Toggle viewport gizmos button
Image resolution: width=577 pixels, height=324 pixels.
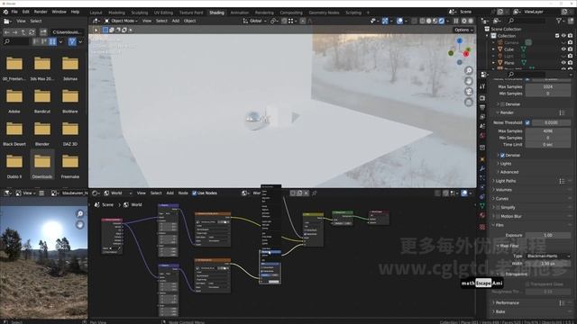coord(385,21)
